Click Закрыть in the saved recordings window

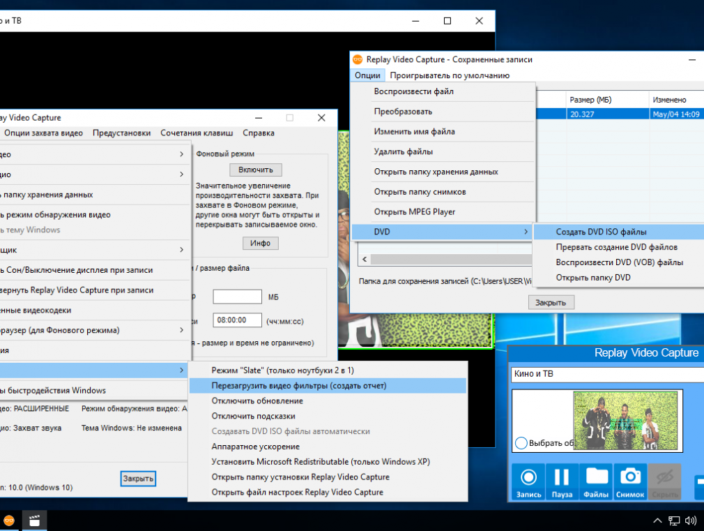point(551,303)
